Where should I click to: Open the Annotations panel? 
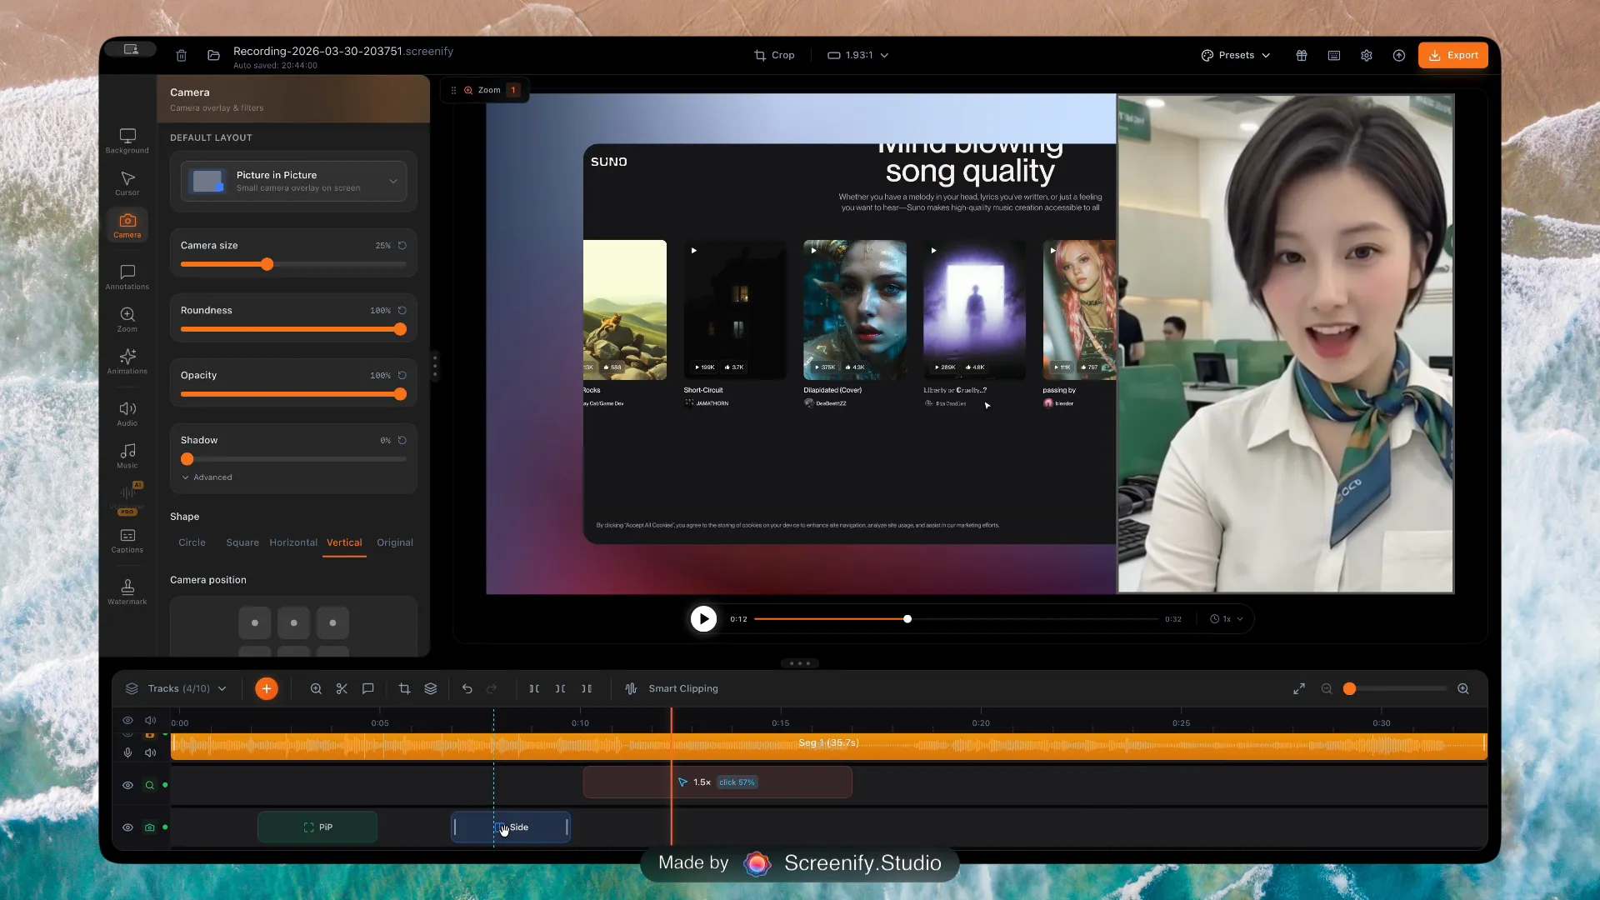(127, 277)
